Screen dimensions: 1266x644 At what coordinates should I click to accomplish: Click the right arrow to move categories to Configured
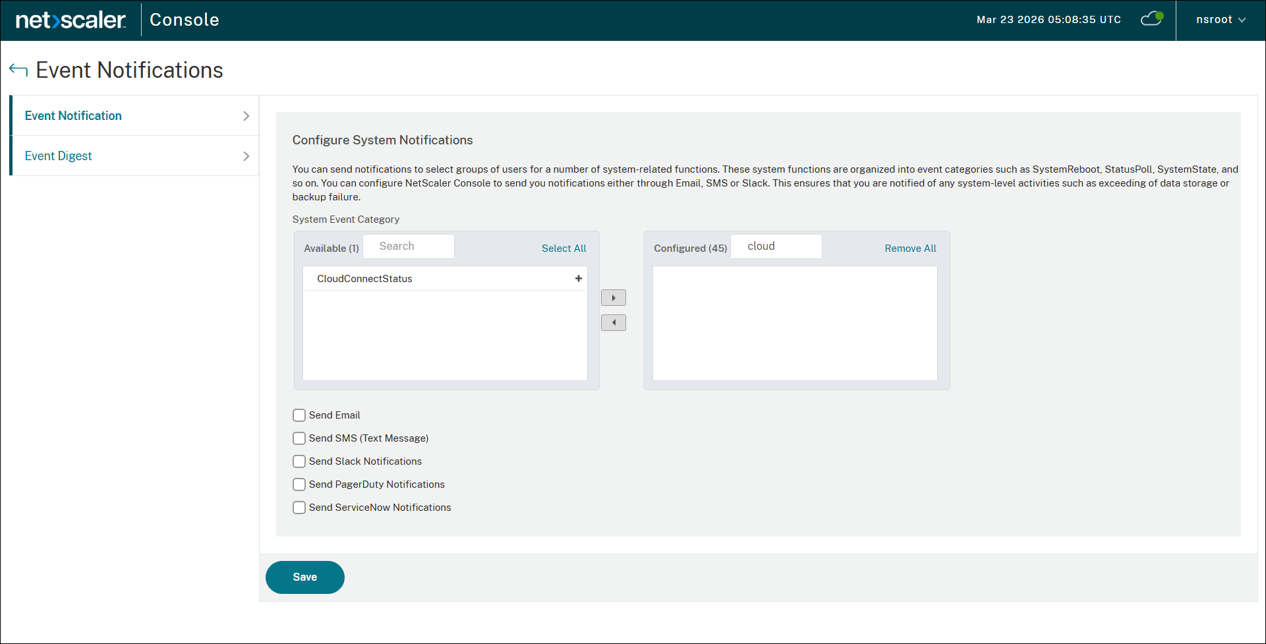coord(613,297)
